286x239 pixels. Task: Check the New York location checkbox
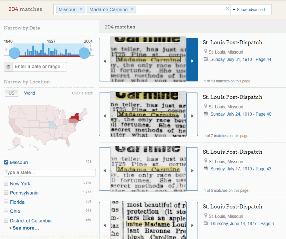point(6,184)
